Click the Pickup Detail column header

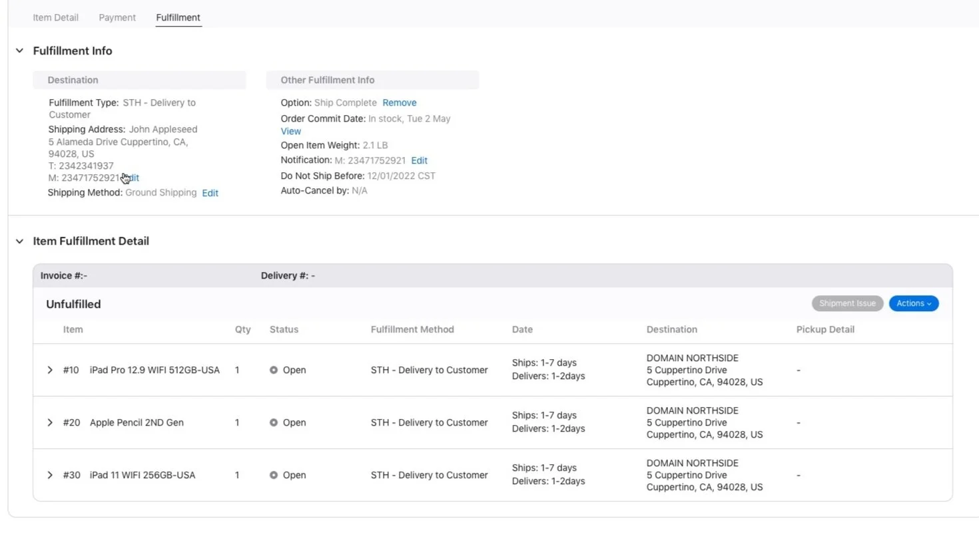(x=825, y=329)
